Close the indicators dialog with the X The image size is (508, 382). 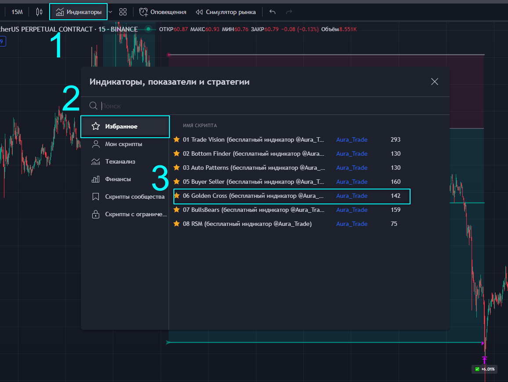click(435, 82)
